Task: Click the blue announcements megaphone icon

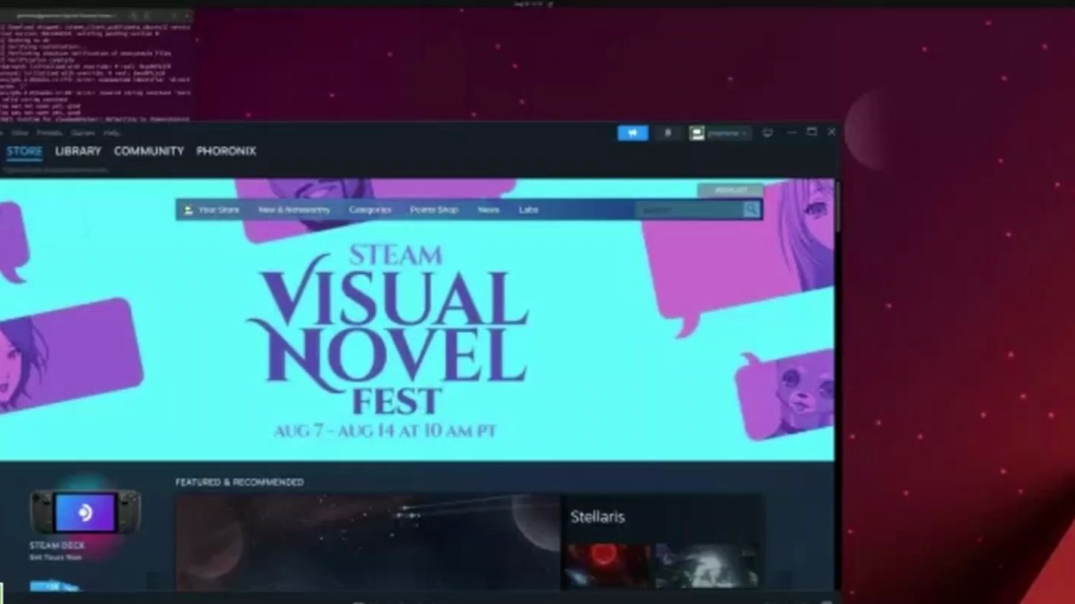Action: [633, 133]
